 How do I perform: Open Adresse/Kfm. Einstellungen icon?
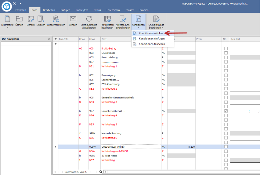coord(123,19)
